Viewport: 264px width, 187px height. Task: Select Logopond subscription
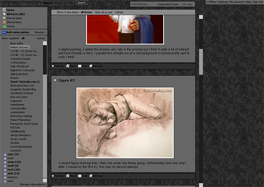click(x=16, y=101)
